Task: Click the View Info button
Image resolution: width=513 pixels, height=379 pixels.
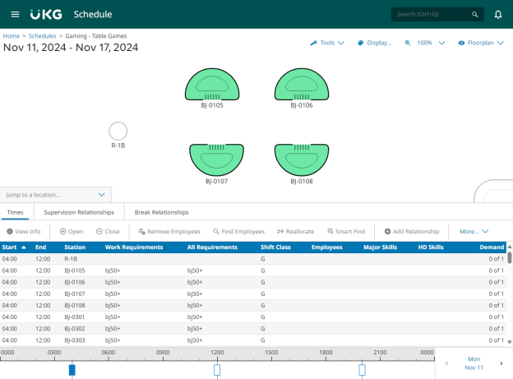Action: click(24, 231)
